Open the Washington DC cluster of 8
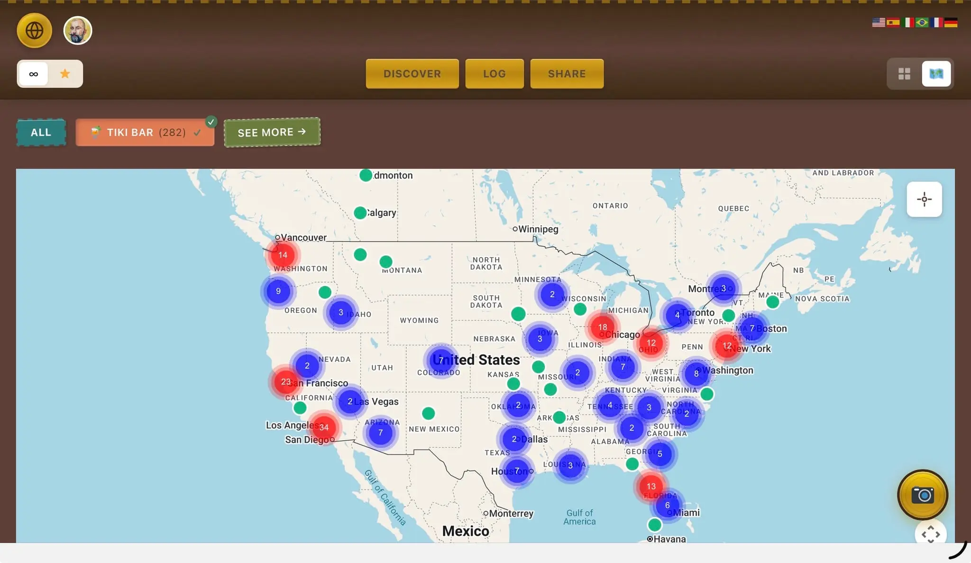The width and height of the screenshot is (971, 563). click(x=696, y=374)
